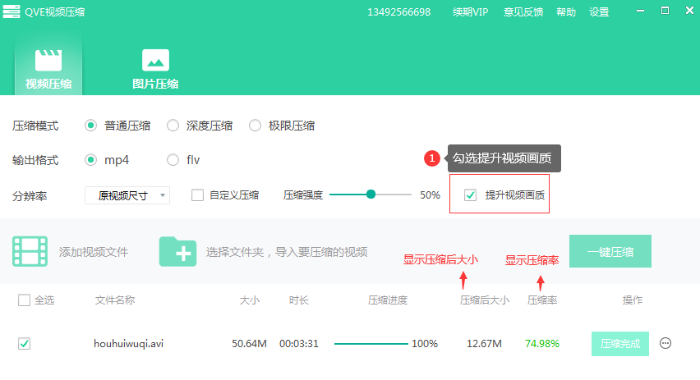This screenshot has width=700, height=380.
Task: Open the 帮助 help menu
Action: [566, 12]
